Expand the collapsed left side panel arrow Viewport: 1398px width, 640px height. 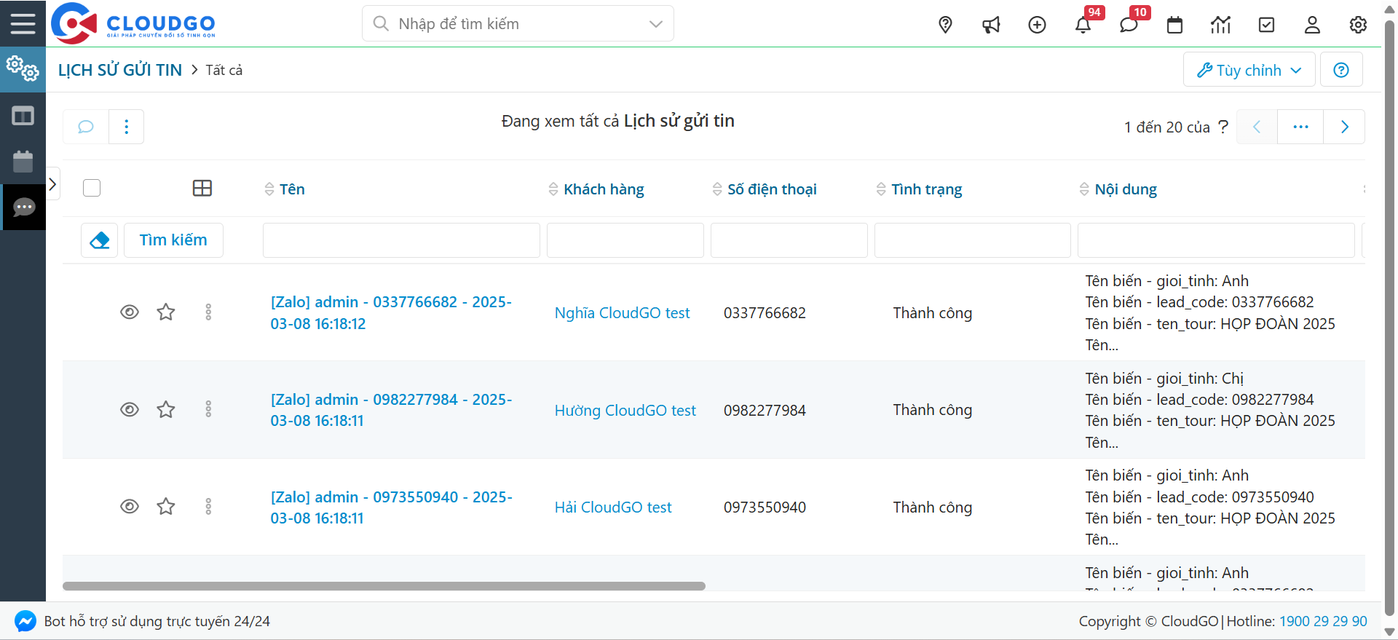(x=52, y=184)
